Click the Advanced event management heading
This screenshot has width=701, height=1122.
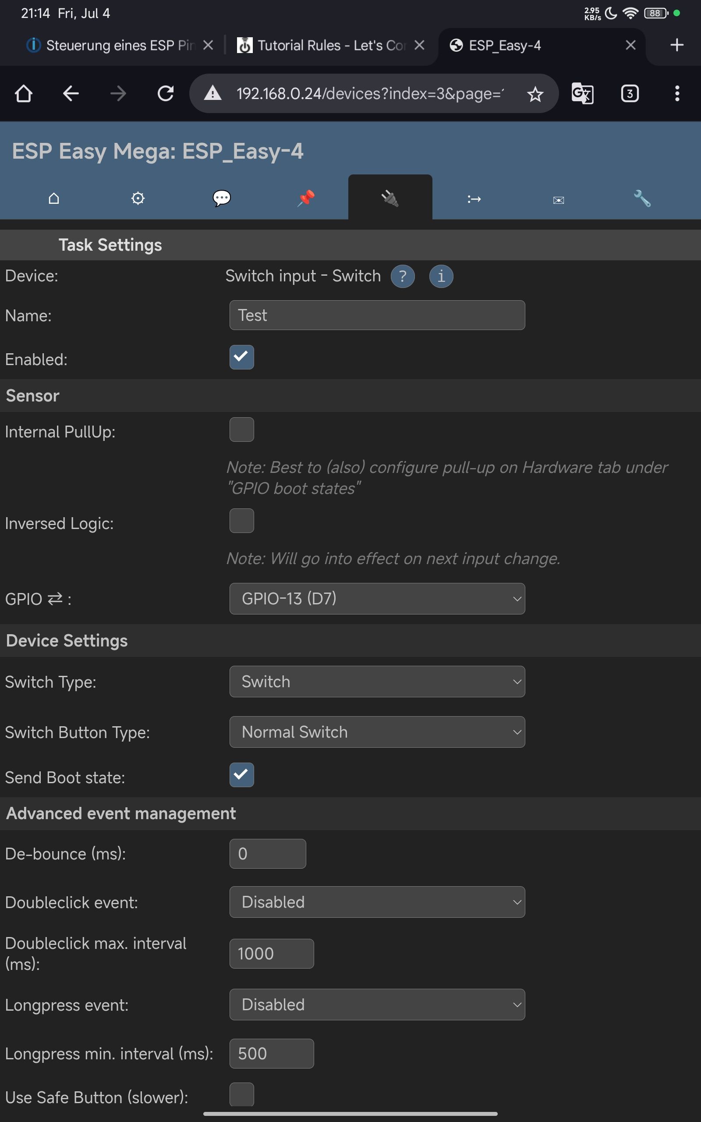tap(121, 813)
